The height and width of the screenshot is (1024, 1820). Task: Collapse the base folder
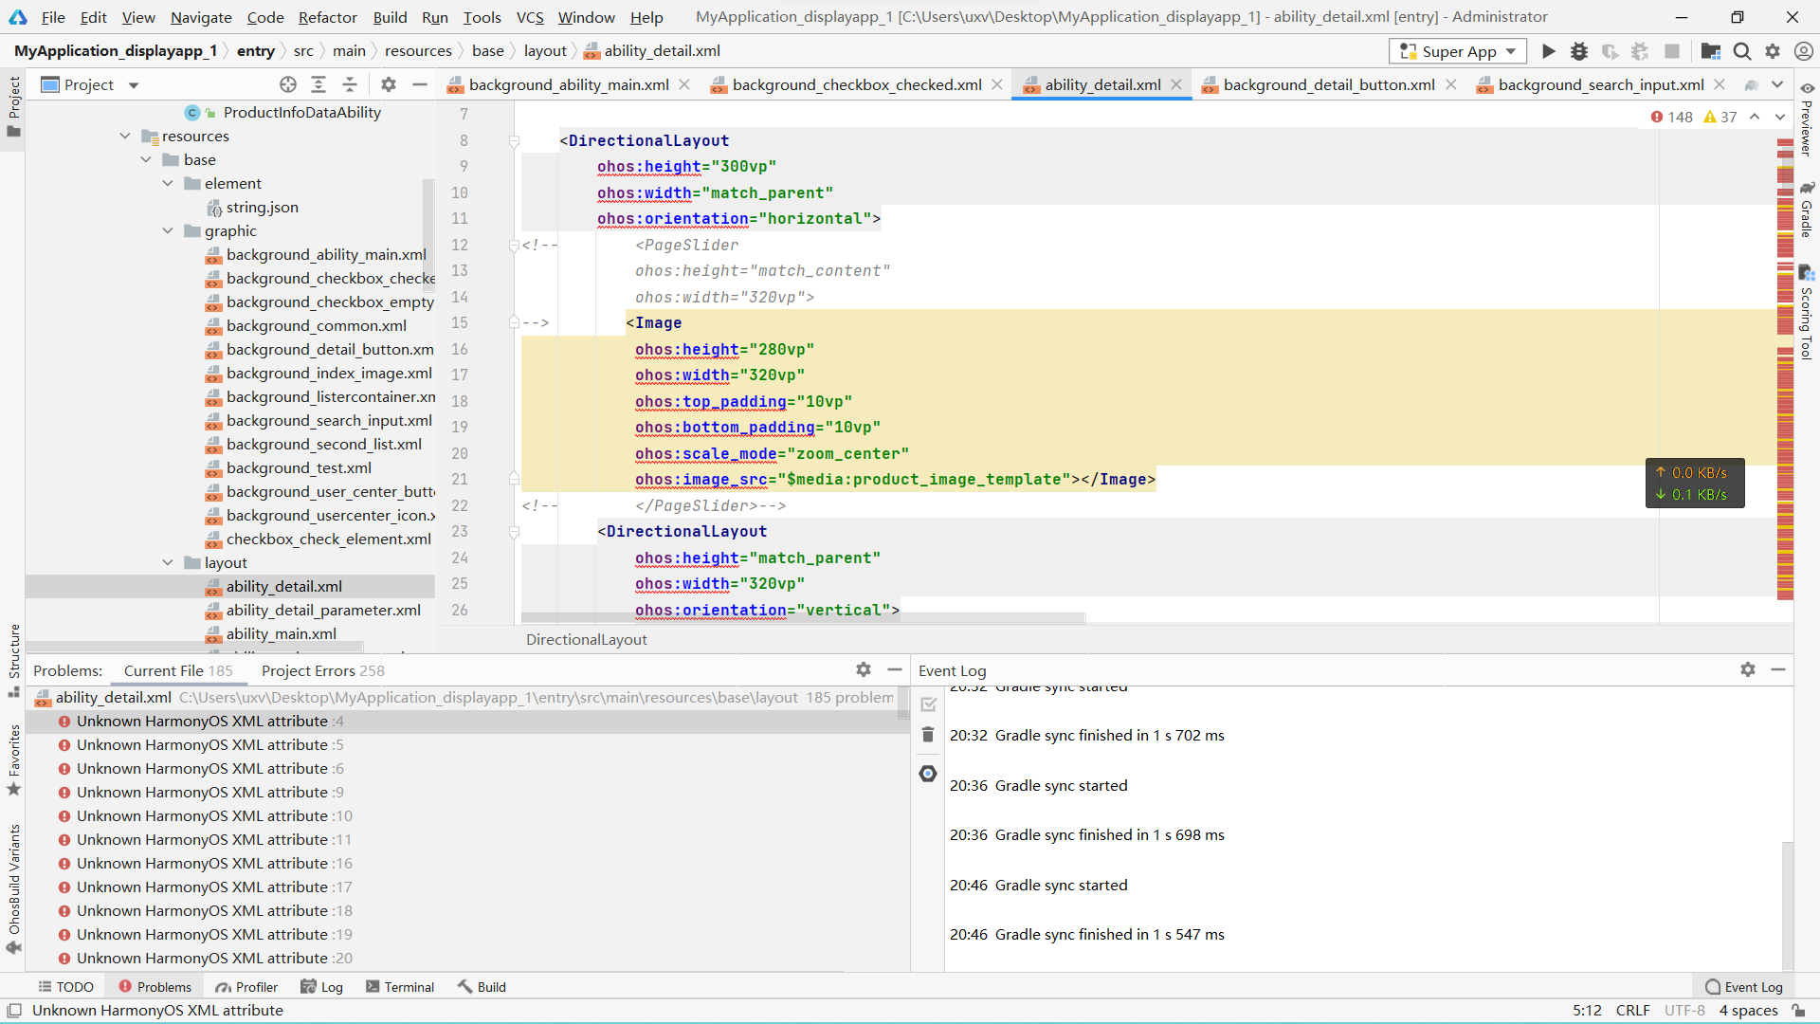[x=146, y=159]
